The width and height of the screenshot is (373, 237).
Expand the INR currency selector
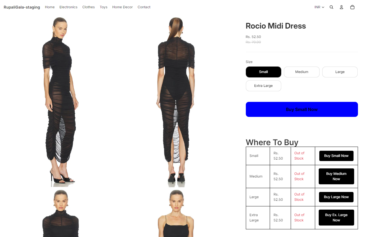319,7
